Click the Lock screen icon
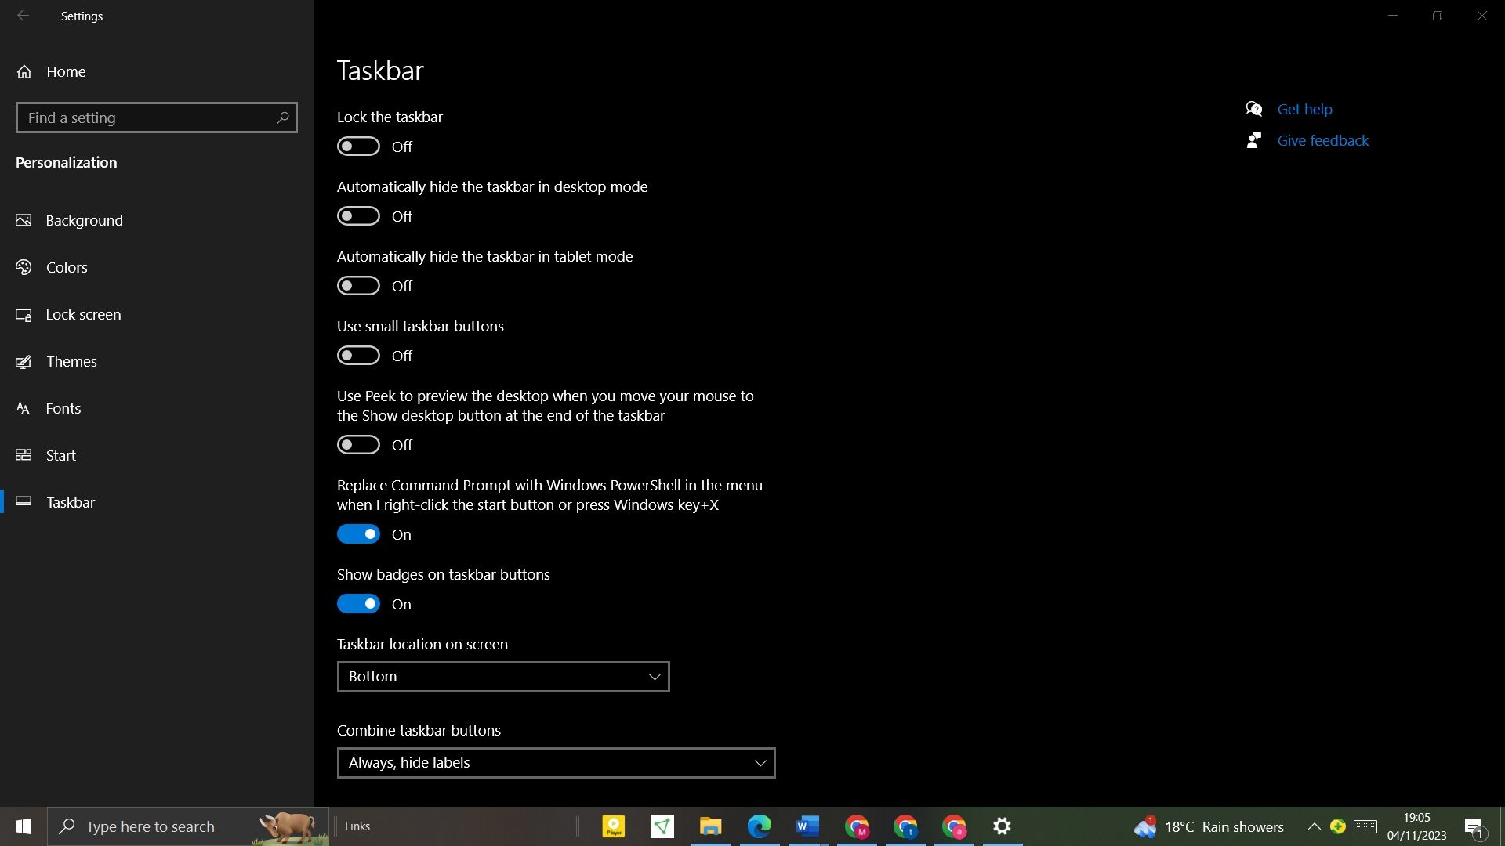1505x846 pixels. 24,314
